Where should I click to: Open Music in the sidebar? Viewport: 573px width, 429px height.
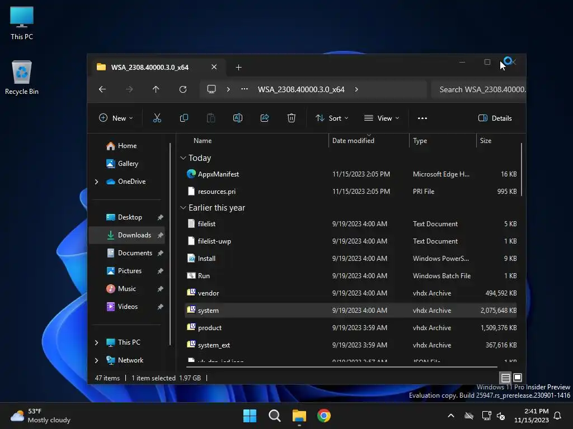click(x=127, y=289)
